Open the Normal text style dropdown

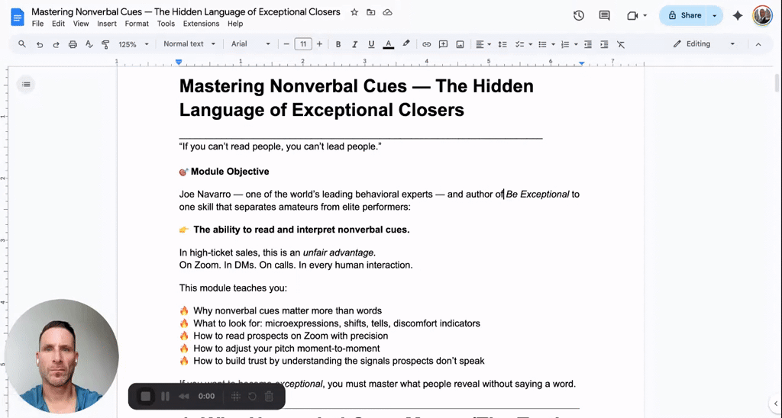[x=189, y=43]
